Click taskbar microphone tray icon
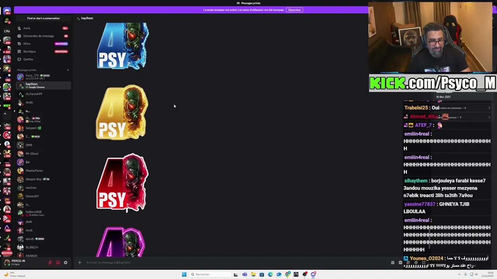 [x=466, y=274]
